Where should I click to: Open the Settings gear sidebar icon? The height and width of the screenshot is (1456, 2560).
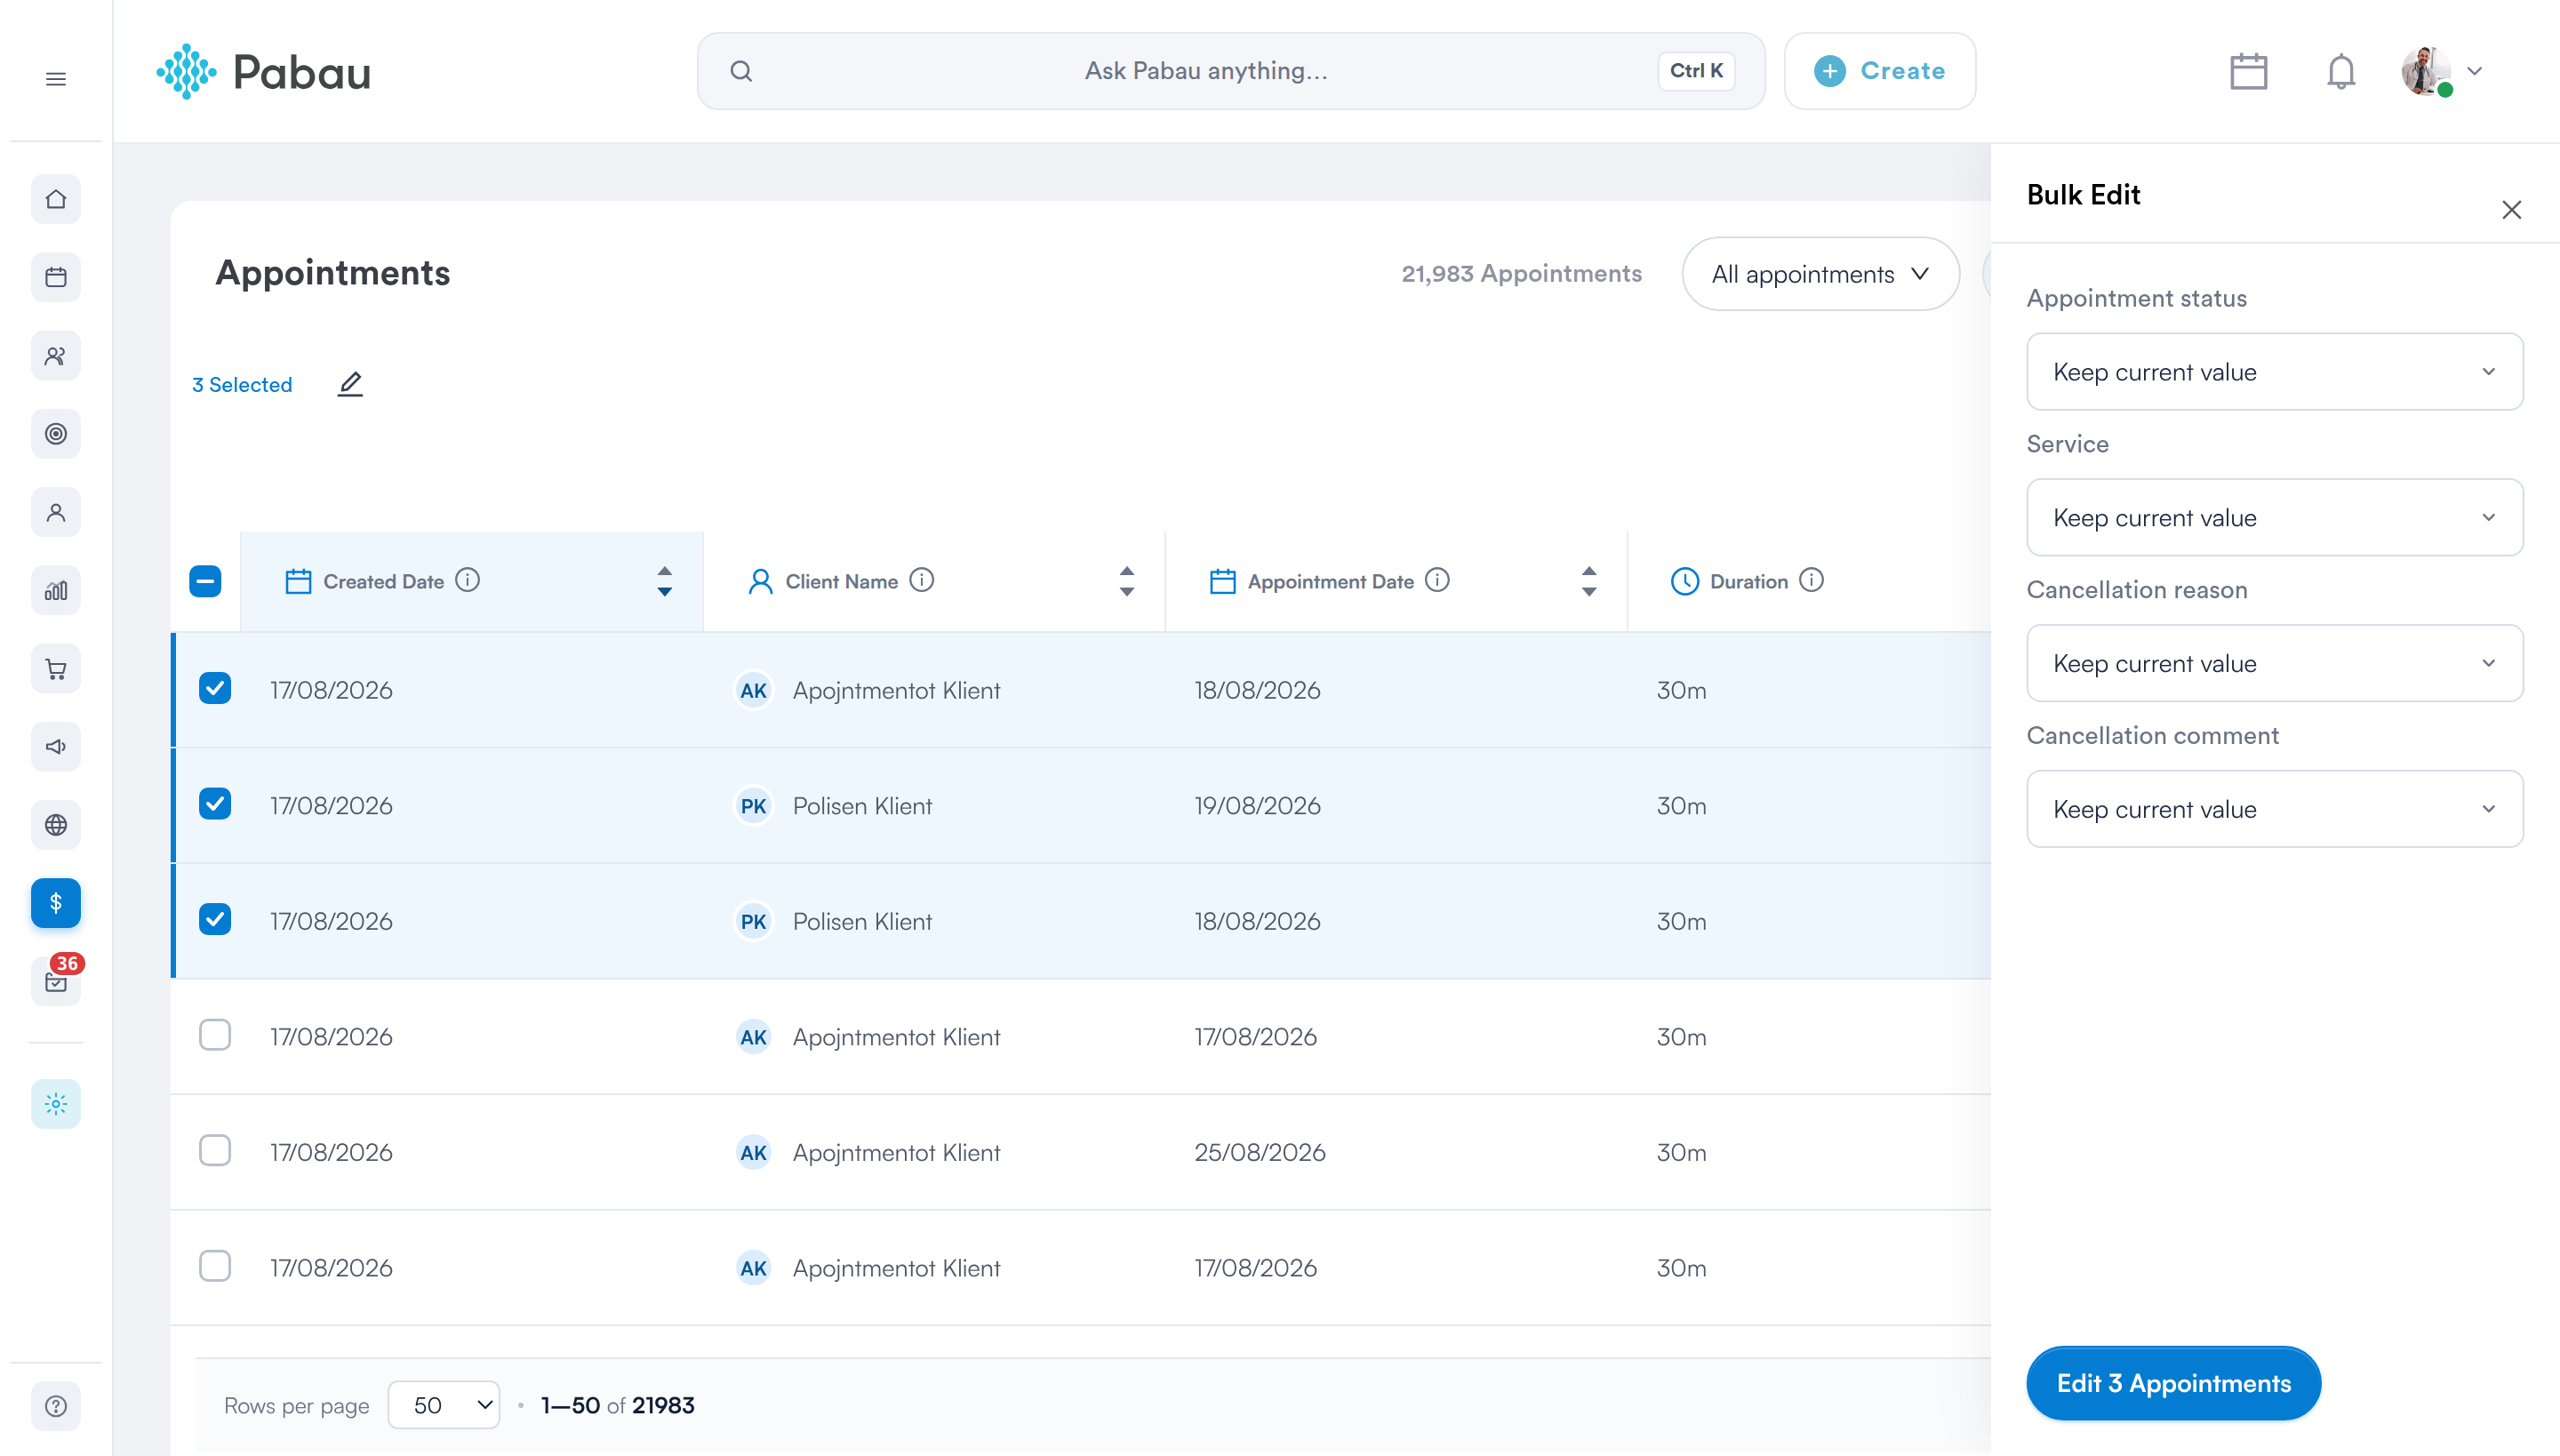pyautogui.click(x=56, y=1104)
